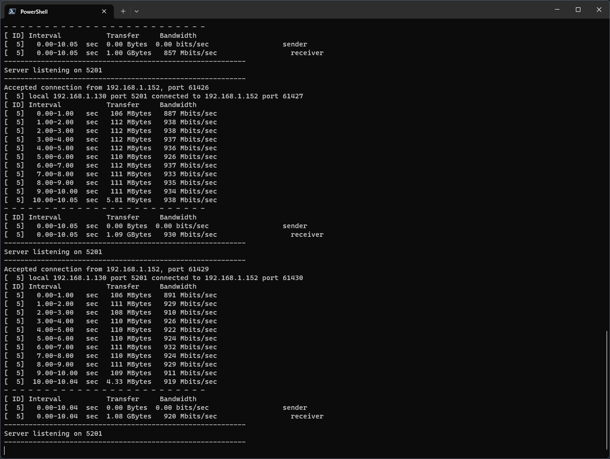
Task: Click the '926 Mbits/sec' value in 5.00-6.00 row
Action: 190,157
